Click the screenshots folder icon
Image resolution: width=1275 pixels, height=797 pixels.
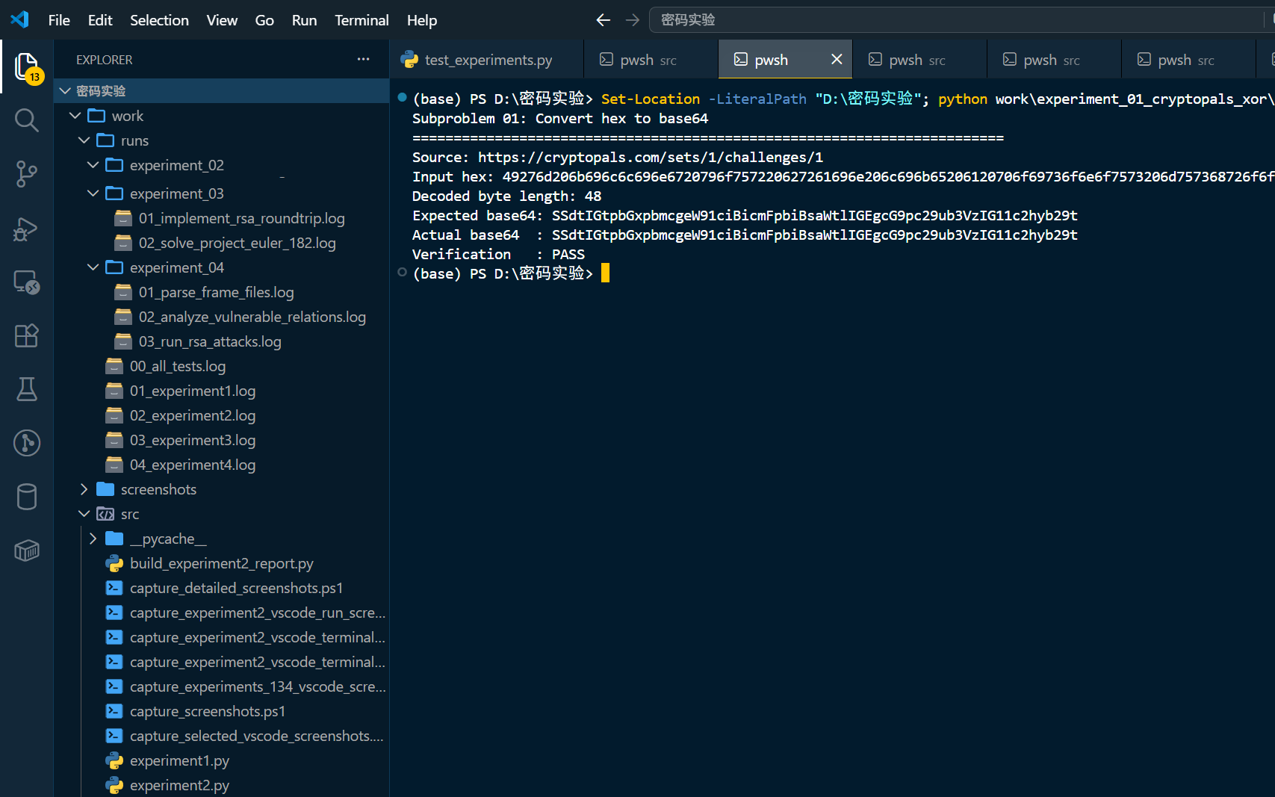pos(105,489)
